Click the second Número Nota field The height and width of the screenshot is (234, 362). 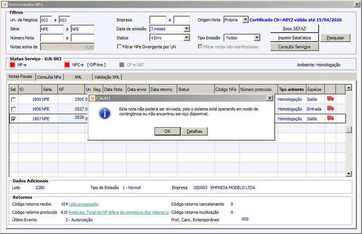click(82, 38)
